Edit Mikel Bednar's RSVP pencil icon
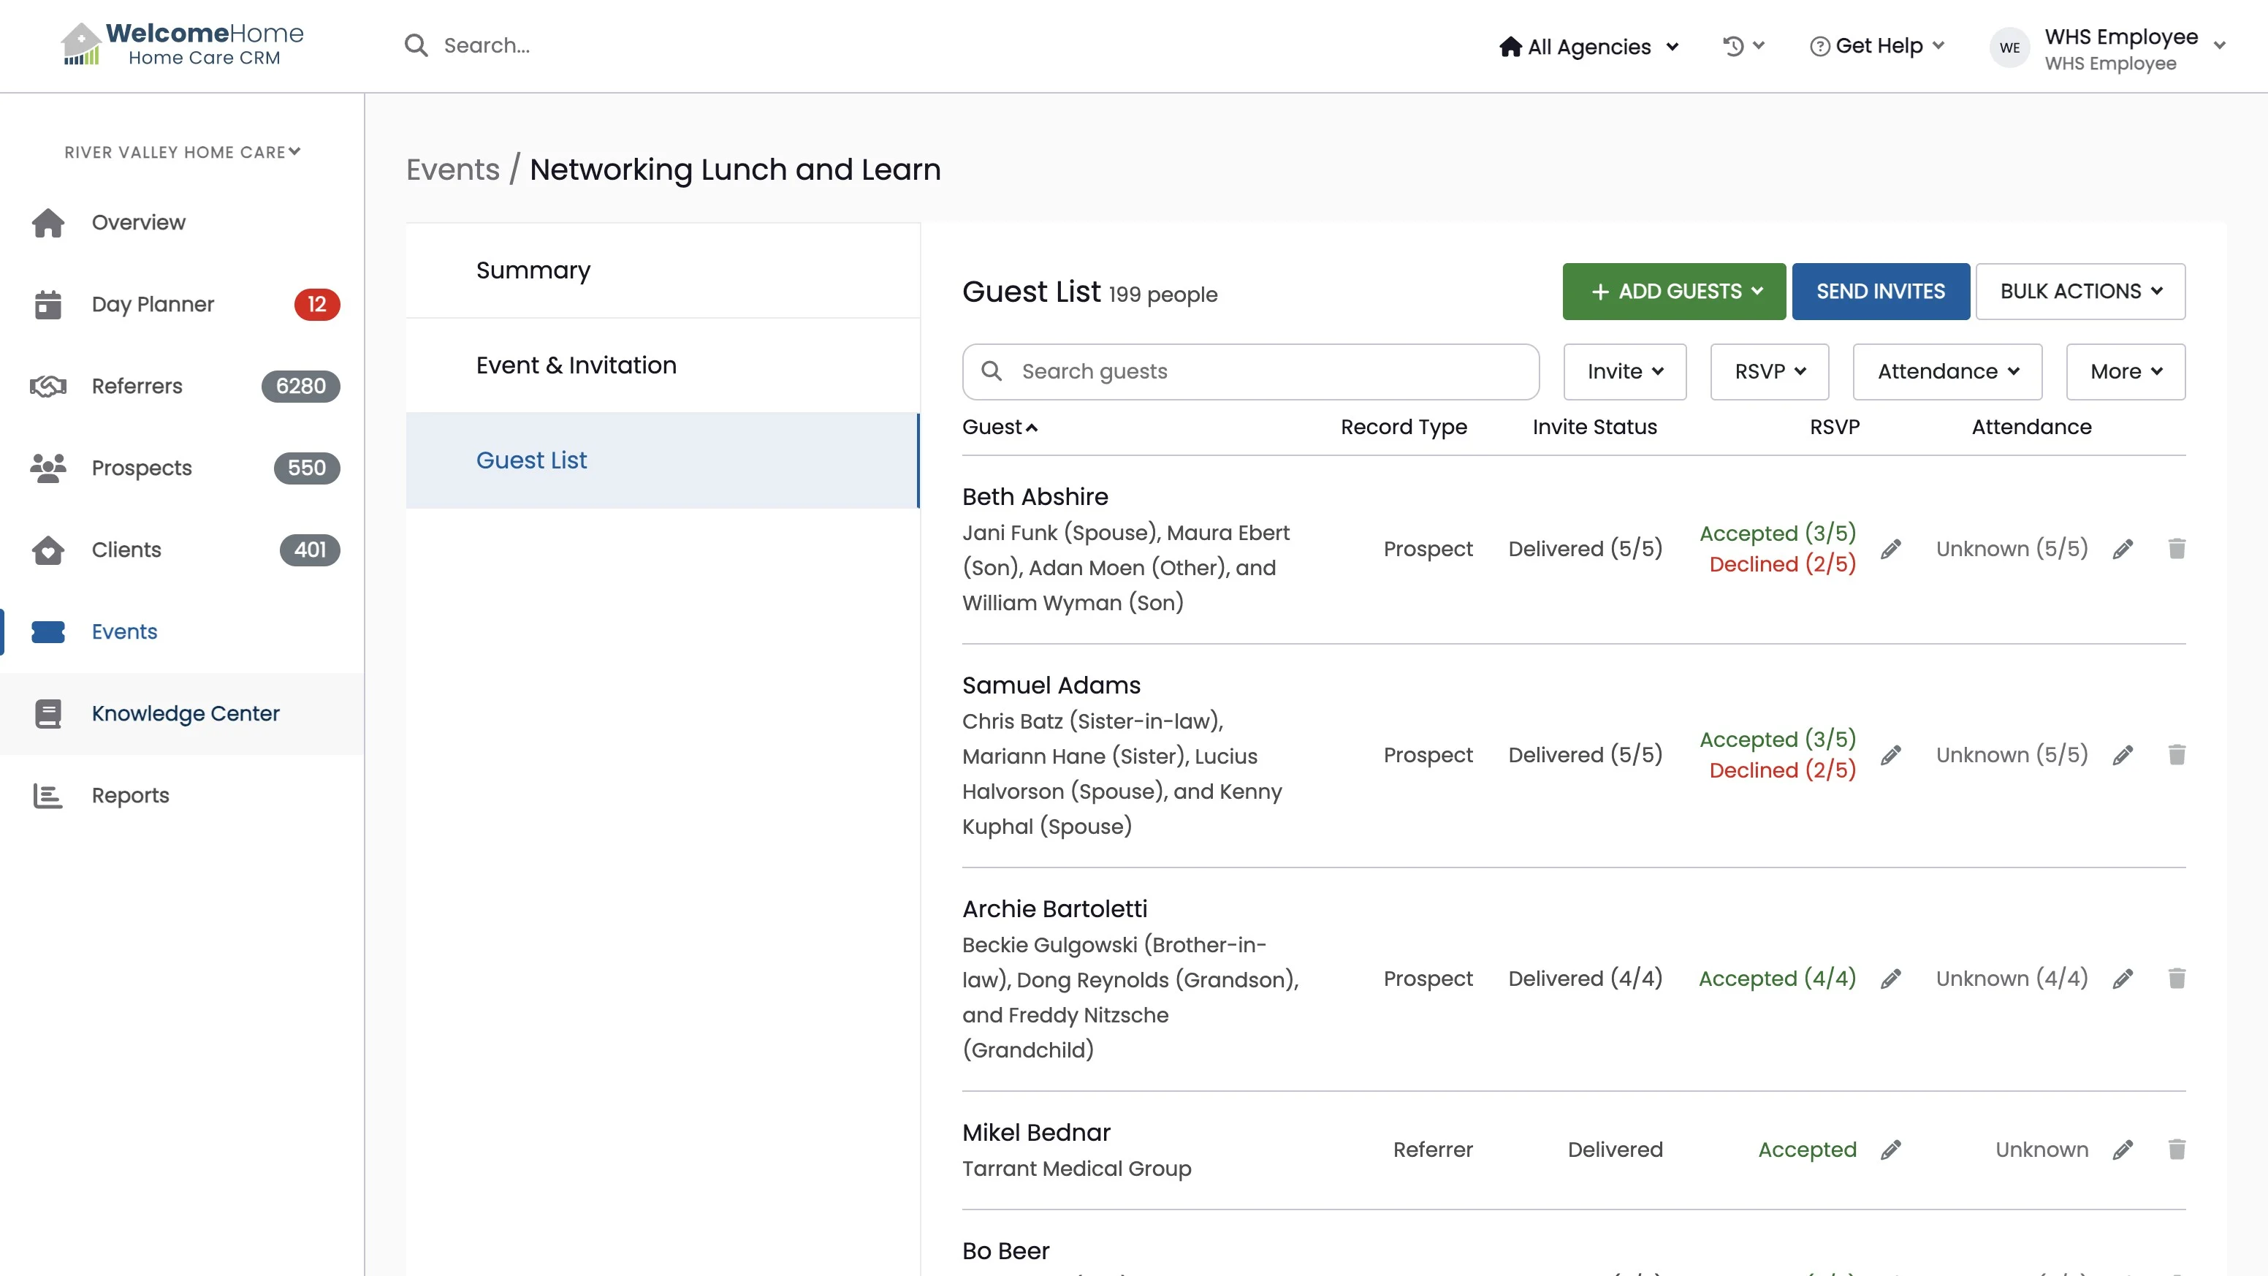This screenshot has height=1276, width=2268. [1890, 1149]
